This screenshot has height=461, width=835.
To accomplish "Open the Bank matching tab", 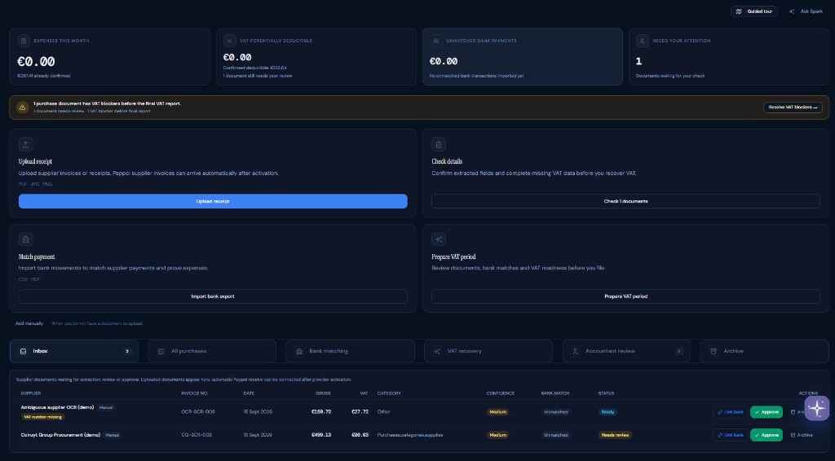I will [350, 351].
